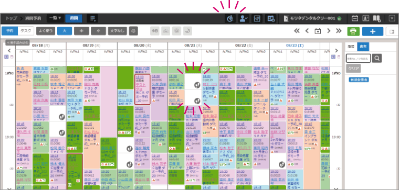Image resolution: width=399 pixels, height=190 pixels.
Task: Click small pink calendar icon under left chevron
Action: pyautogui.click(x=12, y=57)
